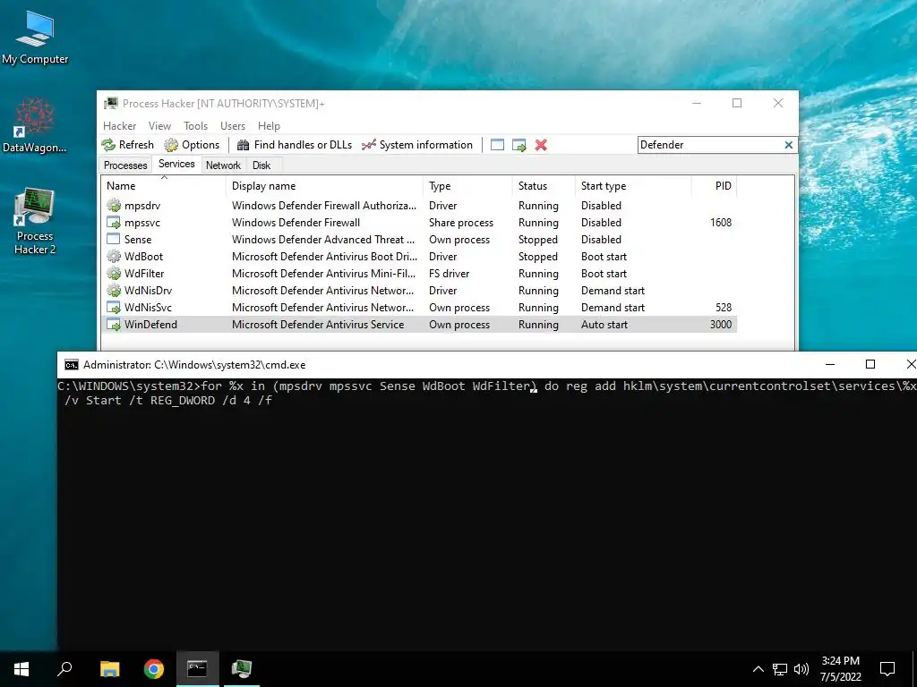Click My Computer desktop icon
This screenshot has height=687, width=917.
click(x=35, y=38)
